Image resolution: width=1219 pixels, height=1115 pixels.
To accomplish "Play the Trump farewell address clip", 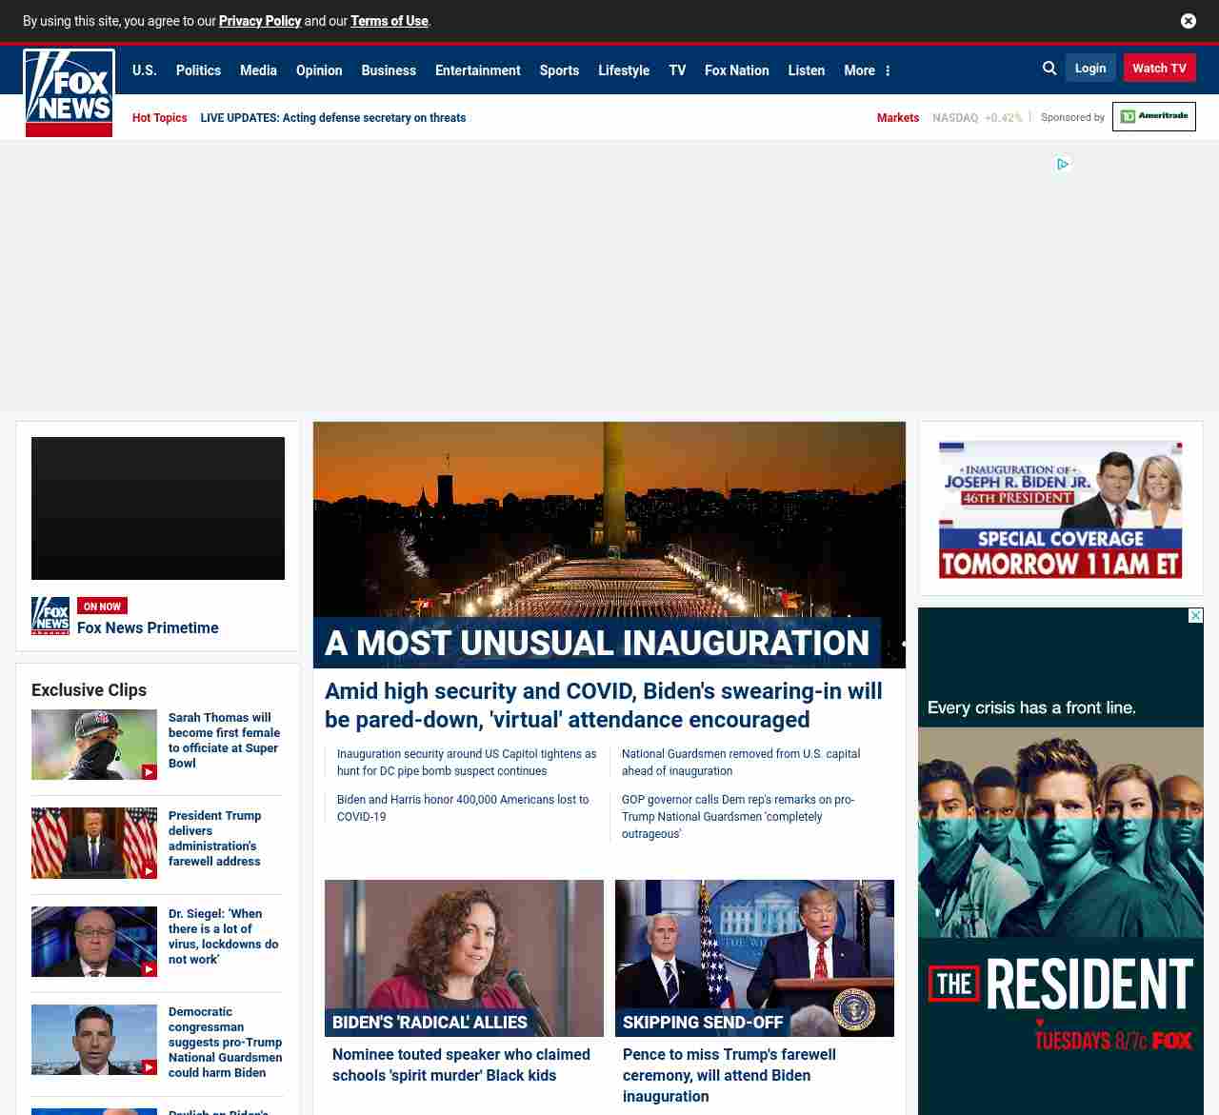I will 150,870.
